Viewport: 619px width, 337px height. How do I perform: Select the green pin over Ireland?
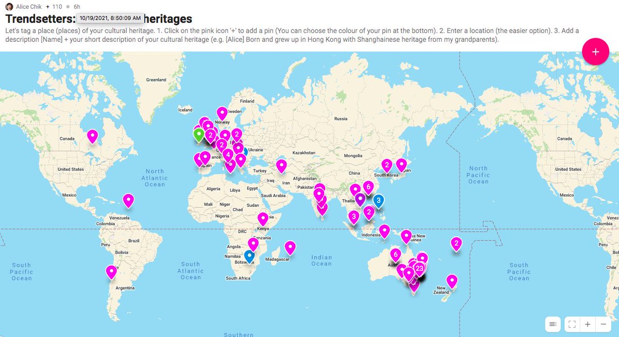pos(199,135)
